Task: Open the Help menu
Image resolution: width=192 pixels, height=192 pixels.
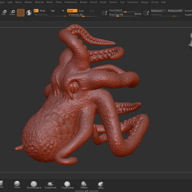Action: point(163,2)
